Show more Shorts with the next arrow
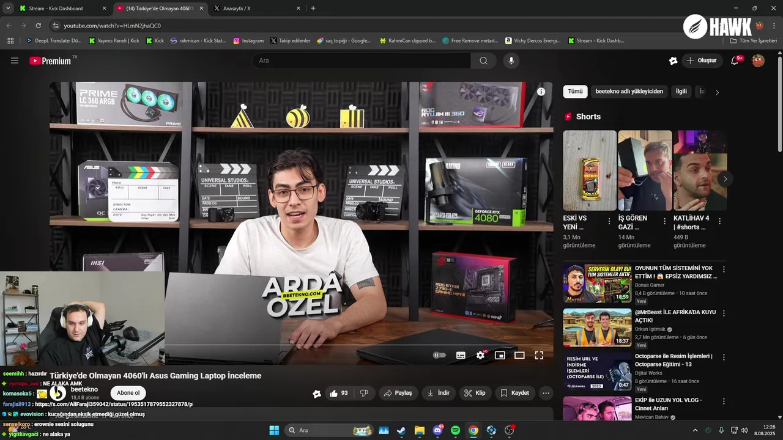Viewport: 783px width, 440px height. (725, 179)
